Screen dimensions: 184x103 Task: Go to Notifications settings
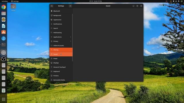coord(61,24)
